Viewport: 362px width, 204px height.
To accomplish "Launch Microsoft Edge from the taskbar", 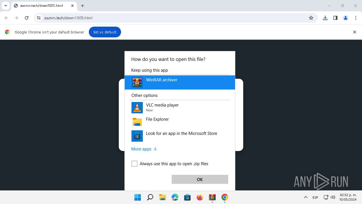I will pyautogui.click(x=175, y=197).
